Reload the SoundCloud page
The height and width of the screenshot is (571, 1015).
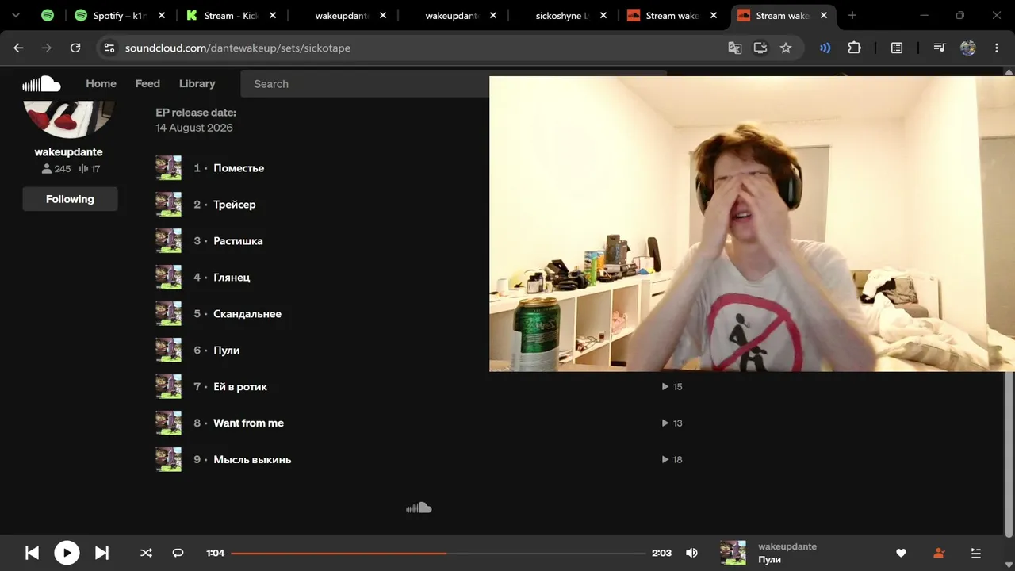[75, 48]
